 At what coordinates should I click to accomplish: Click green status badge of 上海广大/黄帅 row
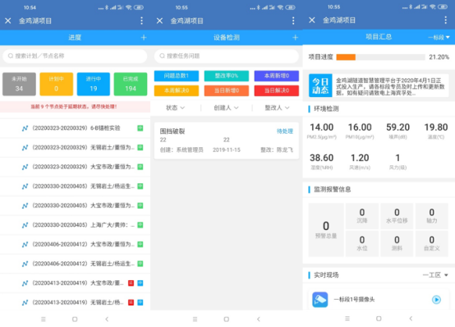point(140,225)
